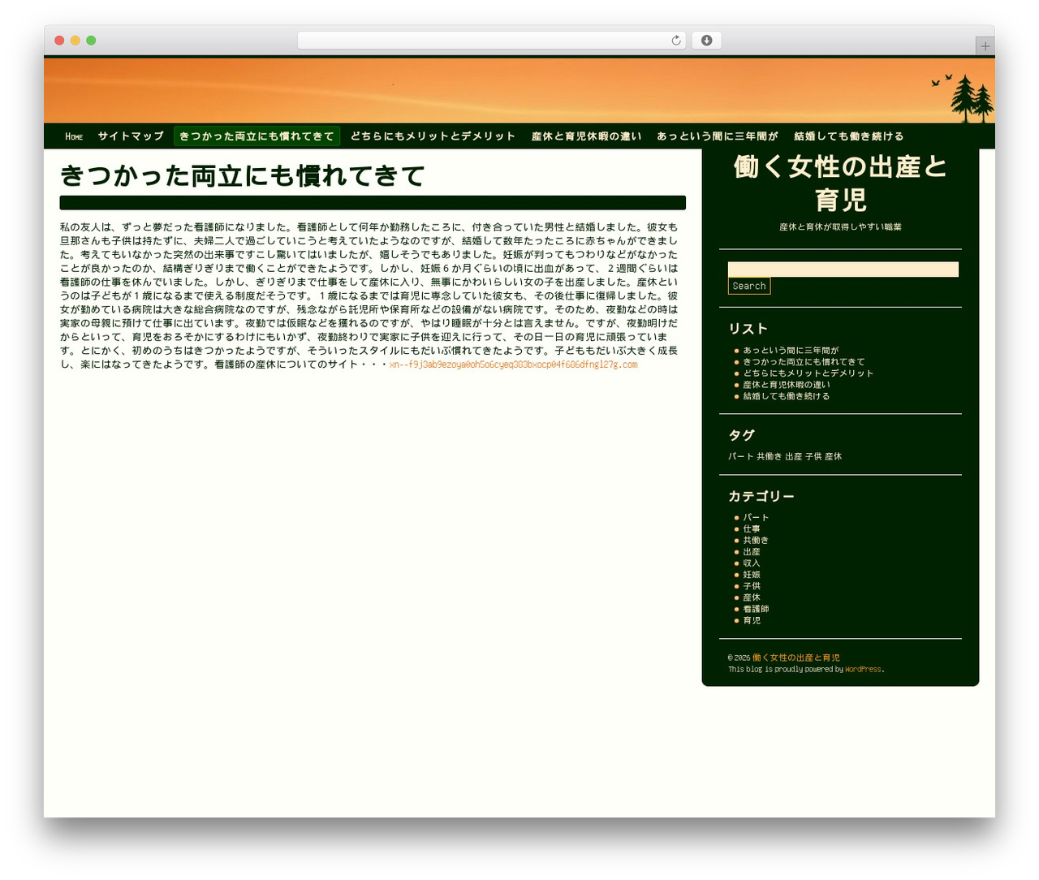Click the 共働き tag under タグ
This screenshot has width=1039, height=880.
tap(769, 456)
